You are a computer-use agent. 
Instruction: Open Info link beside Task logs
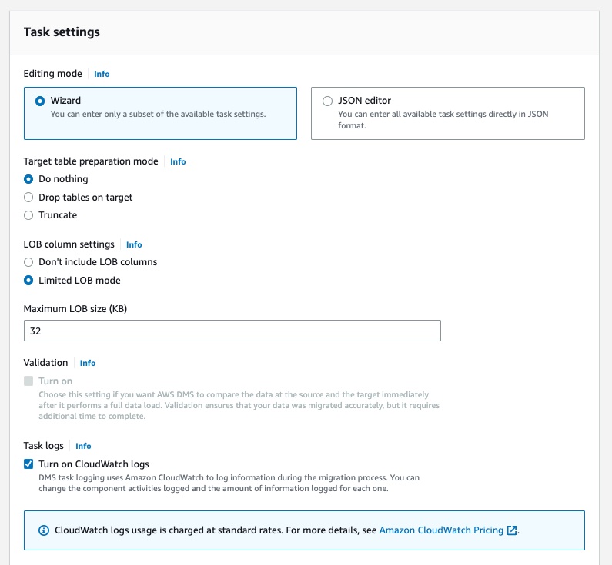83,446
